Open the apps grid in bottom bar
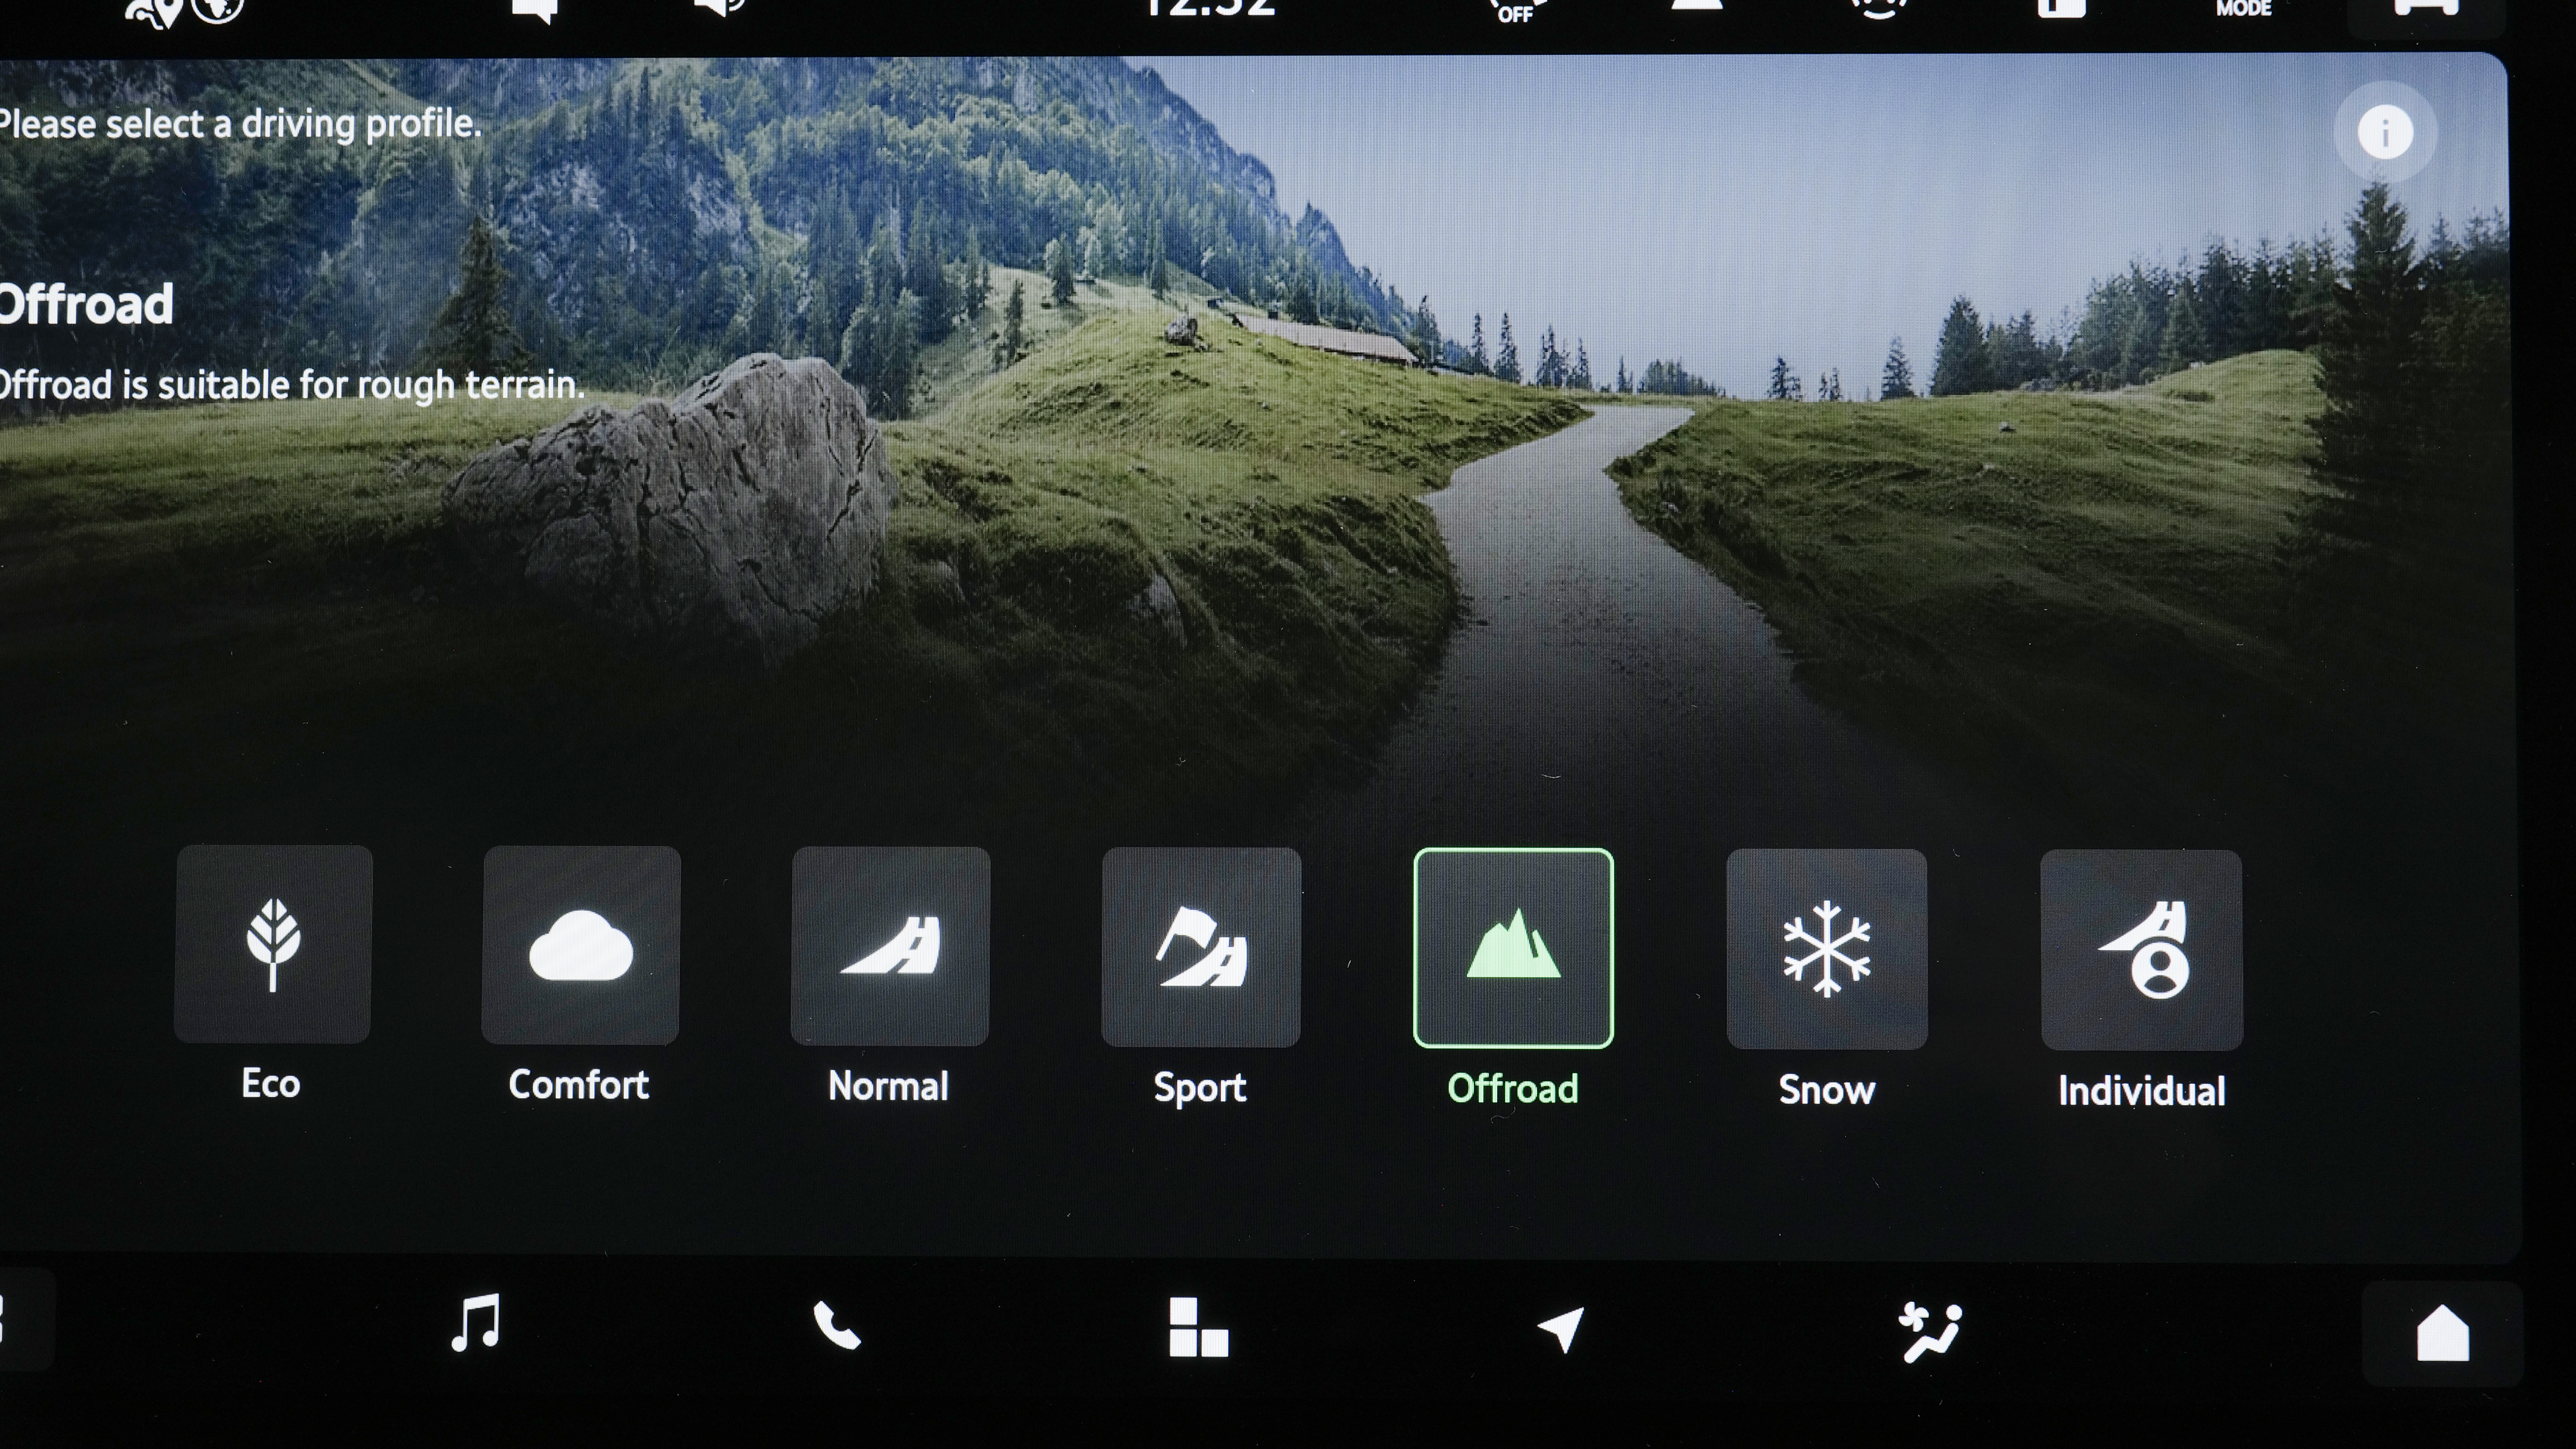The image size is (2576, 1449). click(1198, 1327)
